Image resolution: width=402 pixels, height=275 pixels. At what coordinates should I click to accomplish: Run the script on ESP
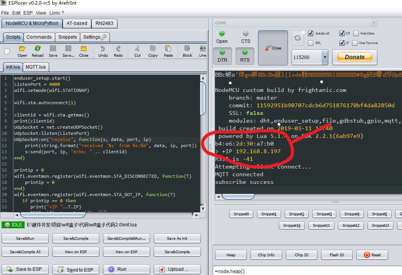click(x=126, y=269)
